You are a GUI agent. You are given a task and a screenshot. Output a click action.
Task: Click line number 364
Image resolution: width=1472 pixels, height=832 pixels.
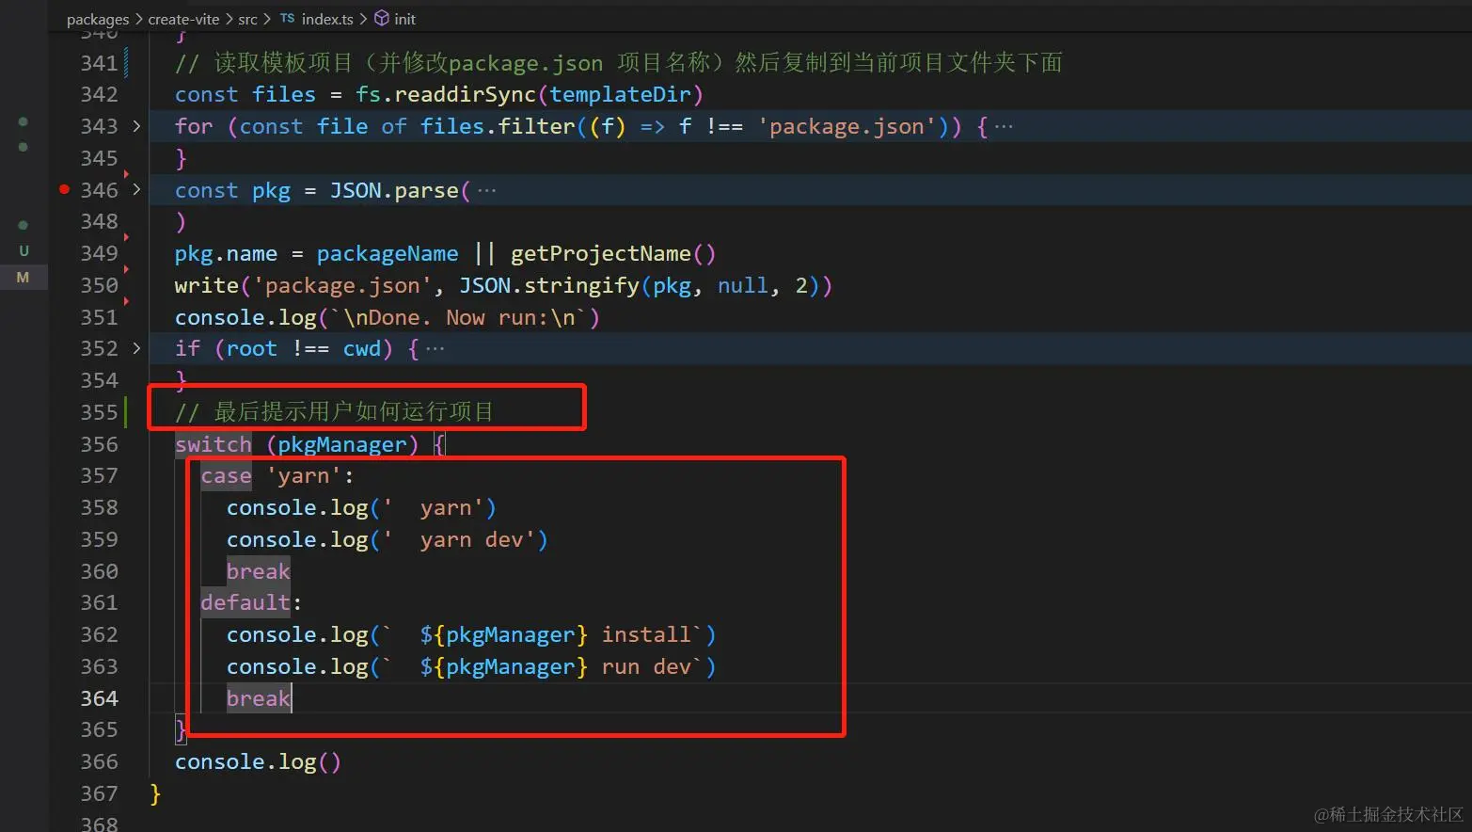(x=99, y=698)
